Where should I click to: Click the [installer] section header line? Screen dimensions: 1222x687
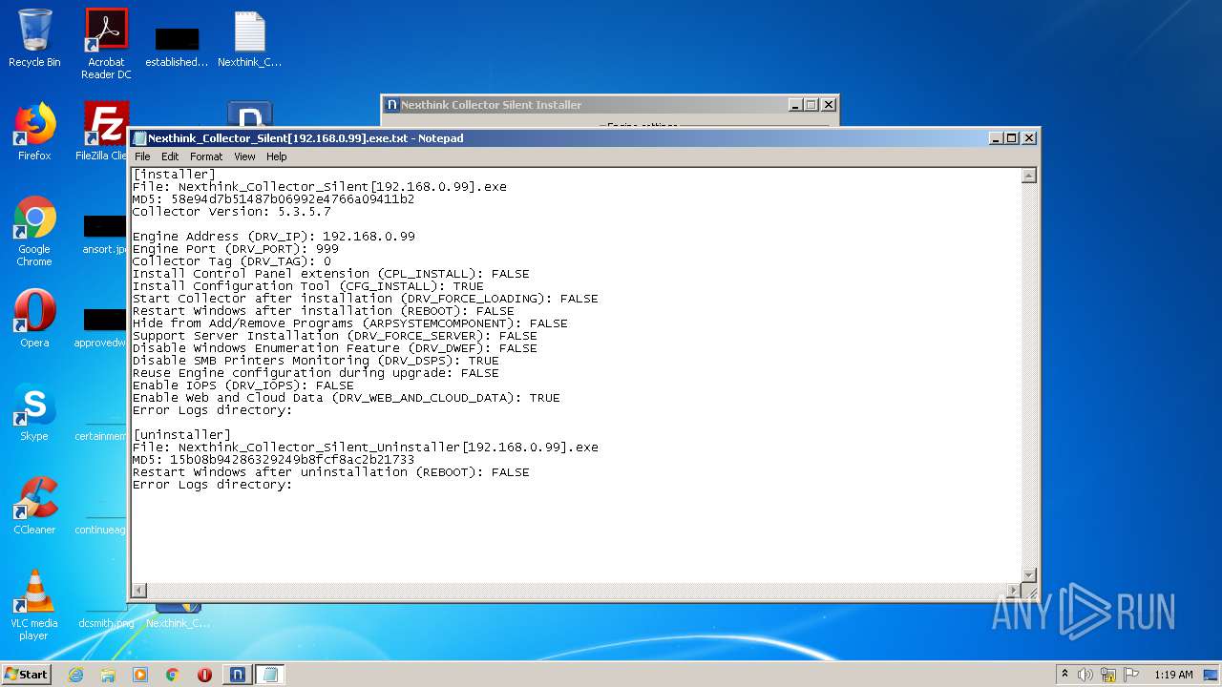pyautogui.click(x=174, y=175)
